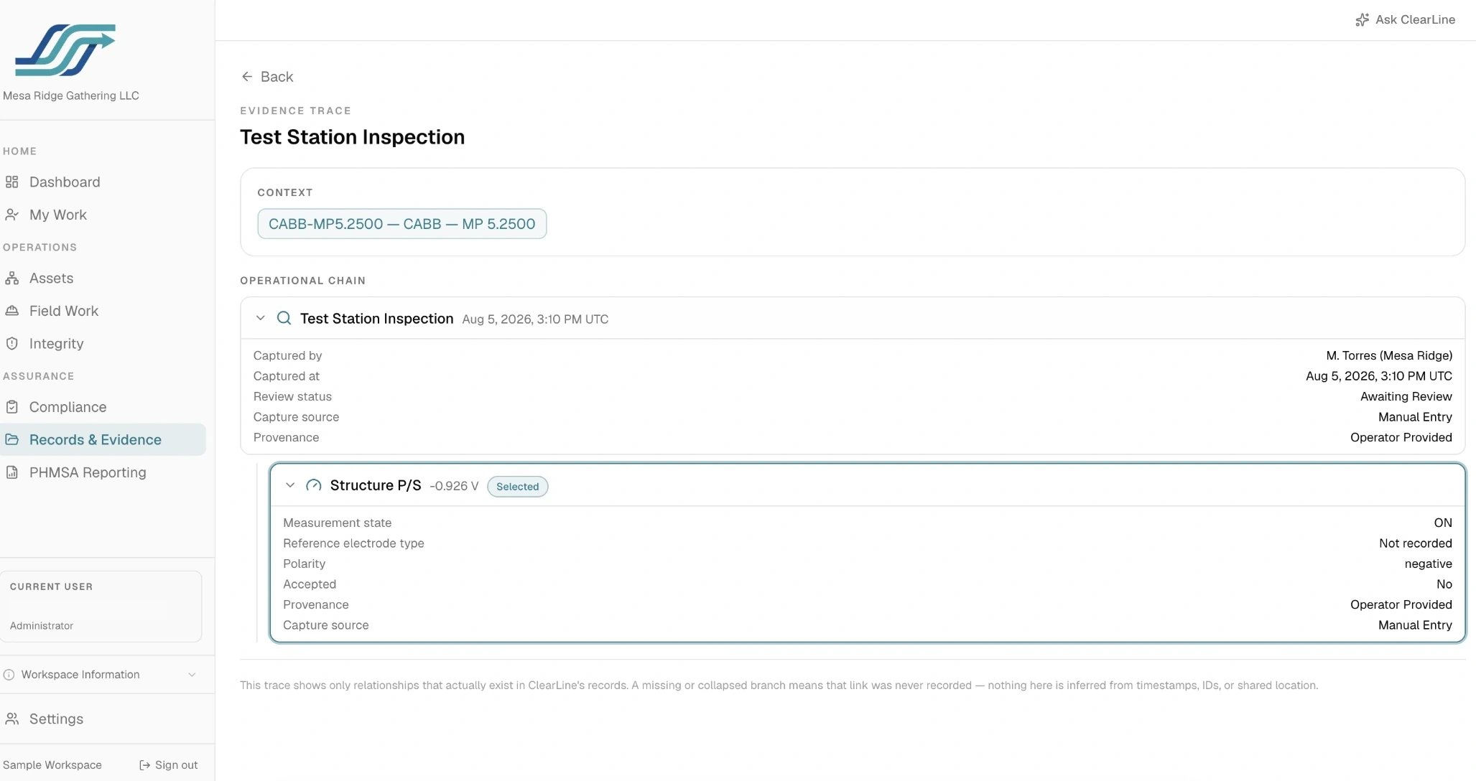Click the gauge icon beside Structure P/S
This screenshot has width=1476, height=781.
[x=314, y=486]
